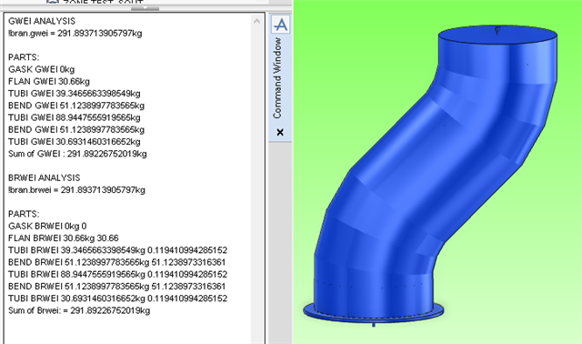Click the FLAN GWEI 30.66kg line
Screen dimensions: 582x344
pyautogui.click(x=49, y=81)
